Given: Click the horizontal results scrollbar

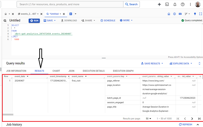Looking at the screenshot, I should [x=8, y=115].
